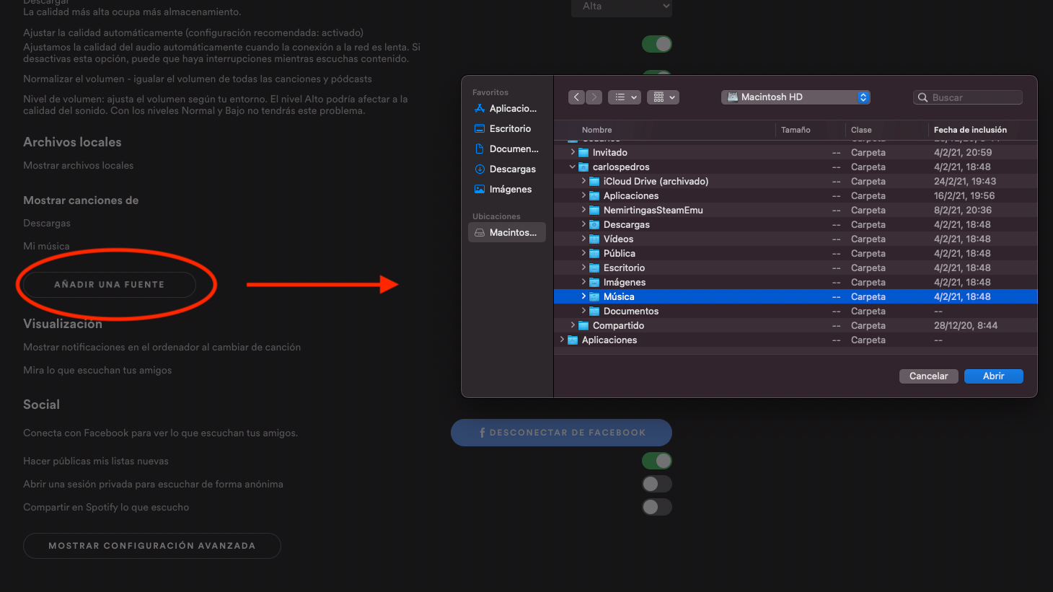Viewport: 1053px width, 592px height.
Task: Click the Documentos folder icon in list
Action: [x=594, y=311]
